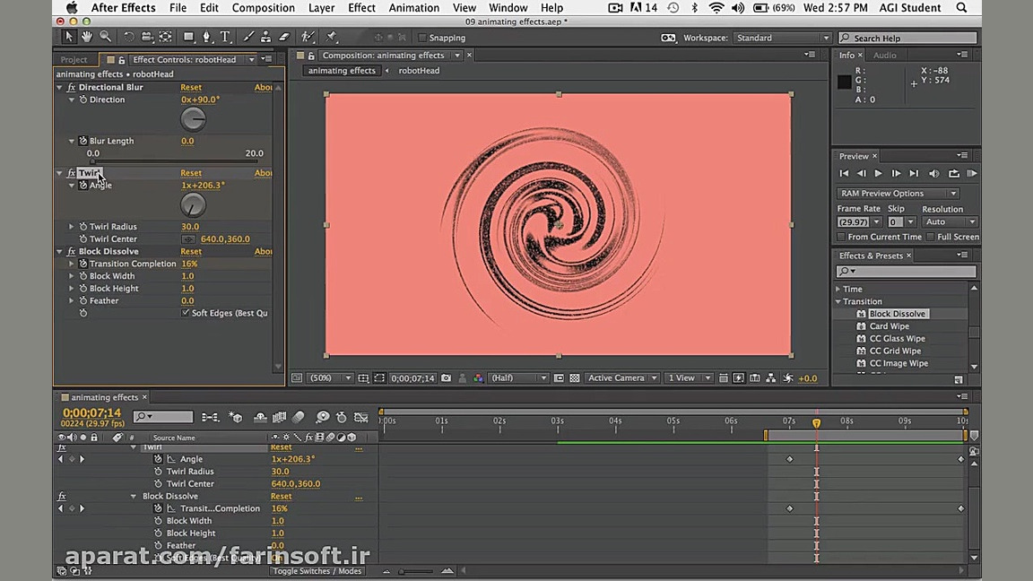Open the Composition menu
1033x581 pixels.
coord(263,8)
